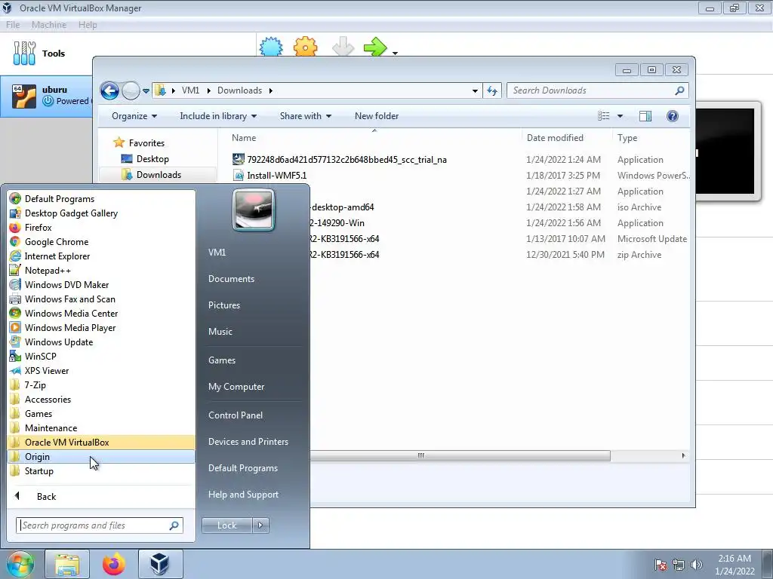
Task: Open Control Panel from the Start menu
Action: pos(236,415)
